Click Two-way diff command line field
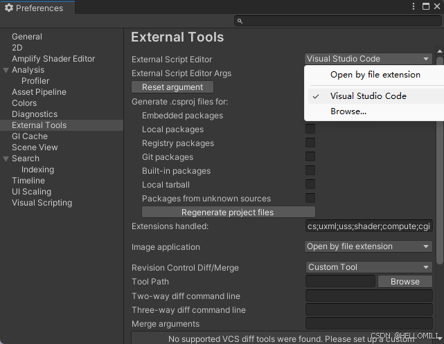 point(369,296)
